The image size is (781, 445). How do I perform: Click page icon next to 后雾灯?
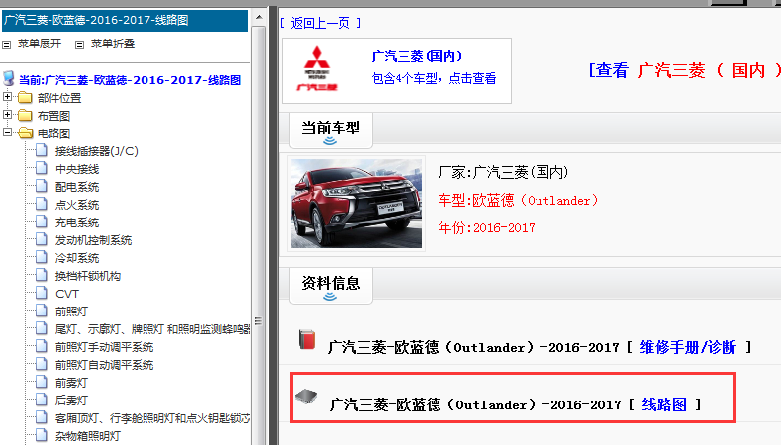[x=42, y=400]
